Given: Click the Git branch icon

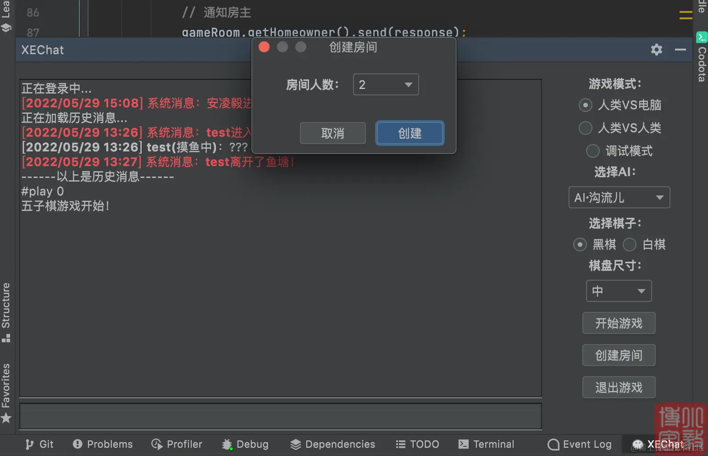Looking at the screenshot, I should tap(30, 444).
